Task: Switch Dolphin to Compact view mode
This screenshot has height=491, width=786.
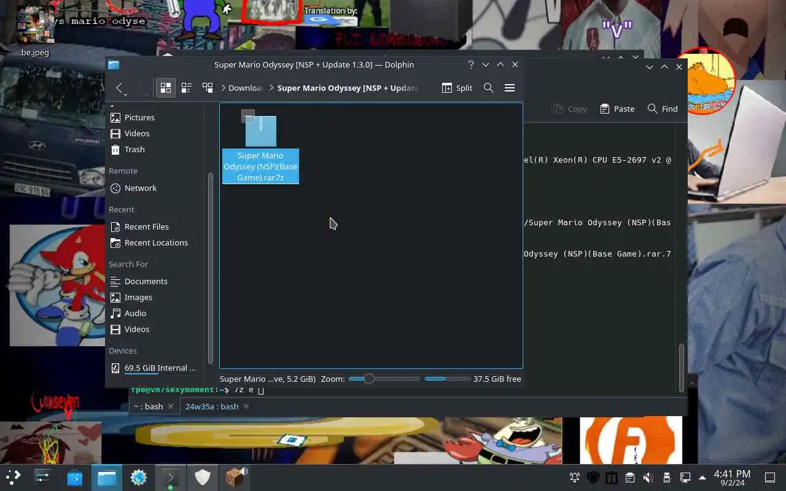Action: pyautogui.click(x=187, y=88)
